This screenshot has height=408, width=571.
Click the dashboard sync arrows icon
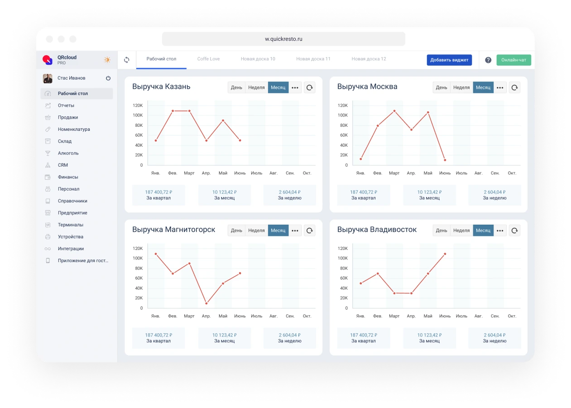(127, 60)
